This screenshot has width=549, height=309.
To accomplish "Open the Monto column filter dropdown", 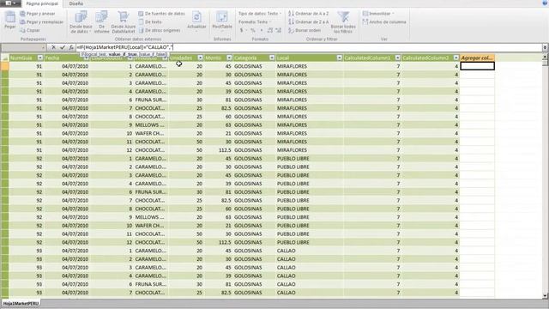I will click(x=229, y=58).
